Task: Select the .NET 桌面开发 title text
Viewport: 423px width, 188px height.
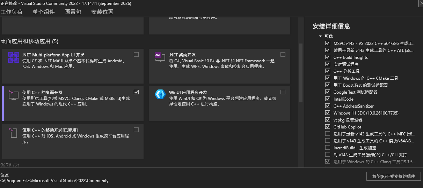Action: 182,55
